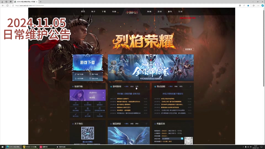
Task: Open the 下载 navigation menu item
Action: [x=104, y=12]
